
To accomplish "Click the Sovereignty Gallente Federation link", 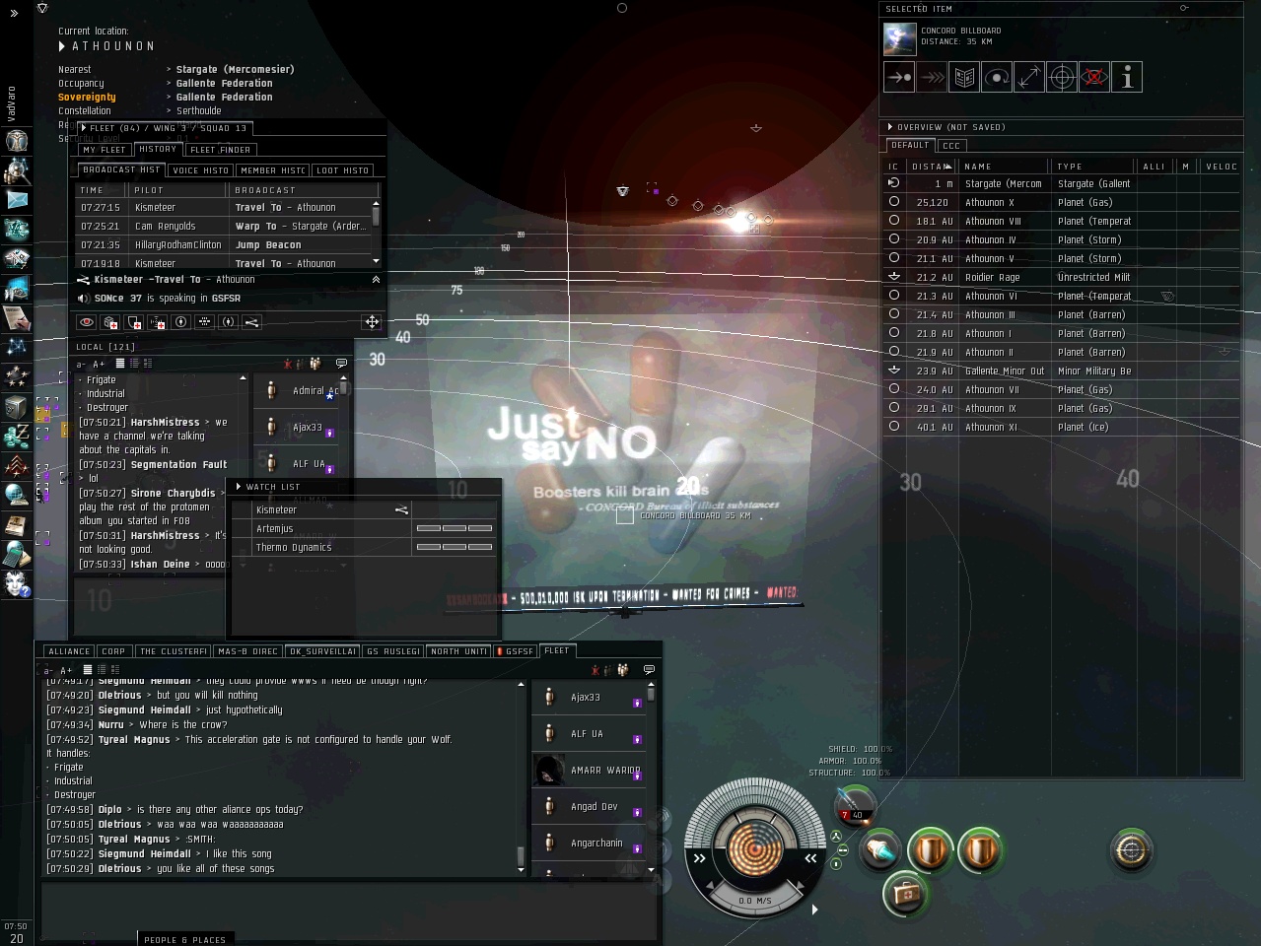I will 224,98.
